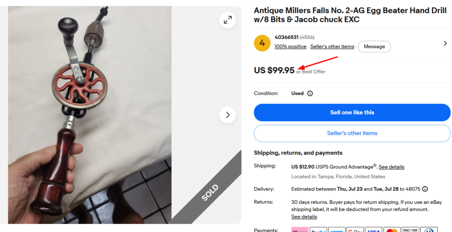The image size is (452, 232).
Task: Open delivery estimate info icon
Action: 425,189
